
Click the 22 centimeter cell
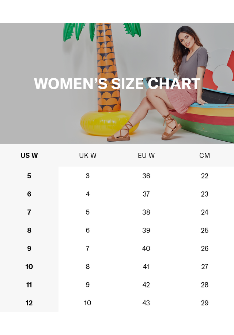[x=204, y=176]
